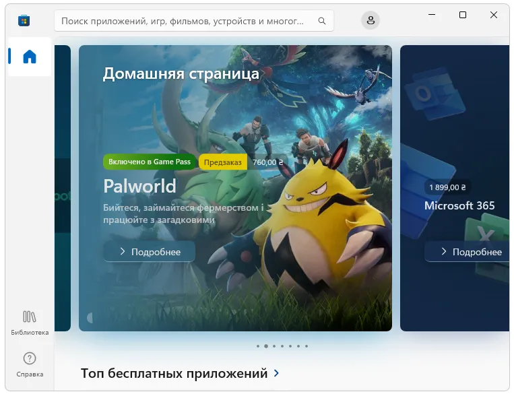Select the first carousel page dot
The height and width of the screenshot is (396, 514).
258,346
